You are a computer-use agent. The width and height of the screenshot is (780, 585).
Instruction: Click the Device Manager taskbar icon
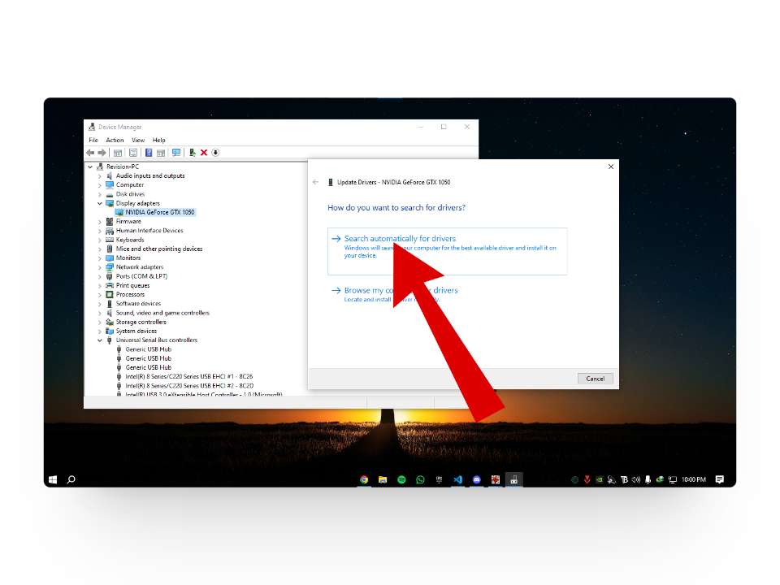tap(513, 479)
